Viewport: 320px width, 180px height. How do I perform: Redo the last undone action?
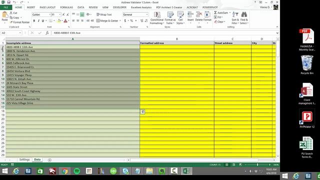tap(21, 2)
